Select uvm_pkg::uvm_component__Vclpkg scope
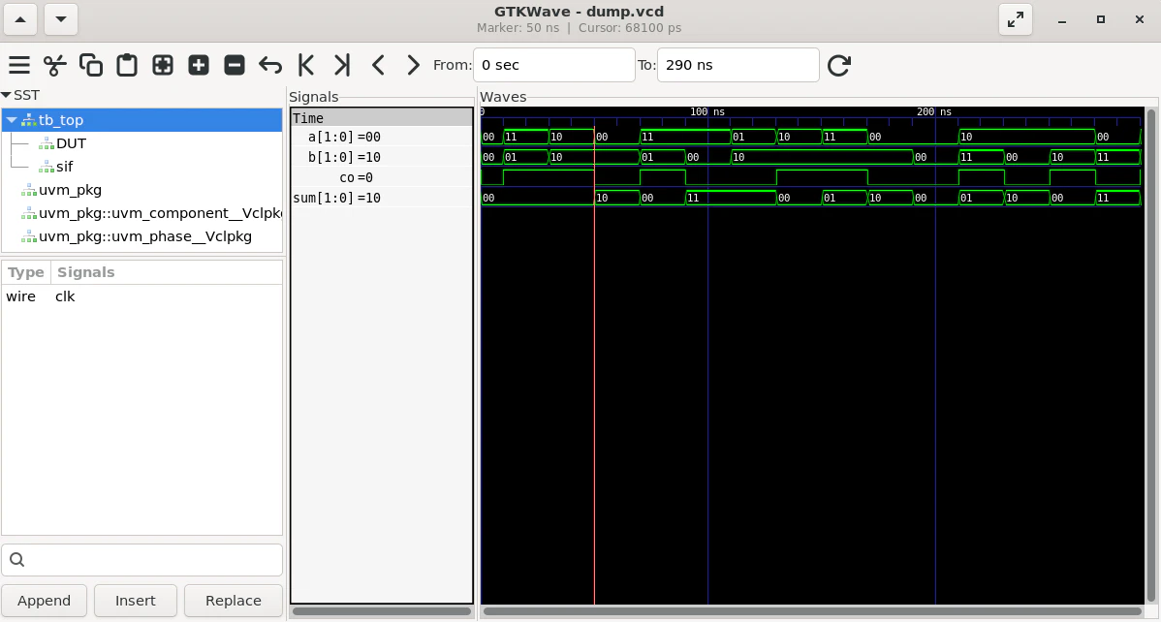Viewport: 1161px width, 622px height. pos(160,213)
